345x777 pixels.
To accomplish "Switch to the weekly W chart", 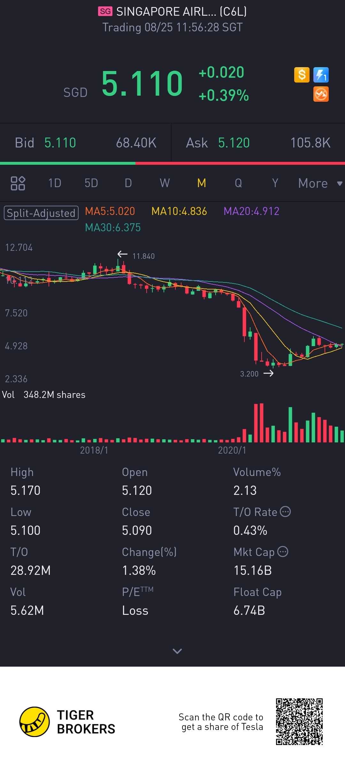I will pyautogui.click(x=165, y=183).
